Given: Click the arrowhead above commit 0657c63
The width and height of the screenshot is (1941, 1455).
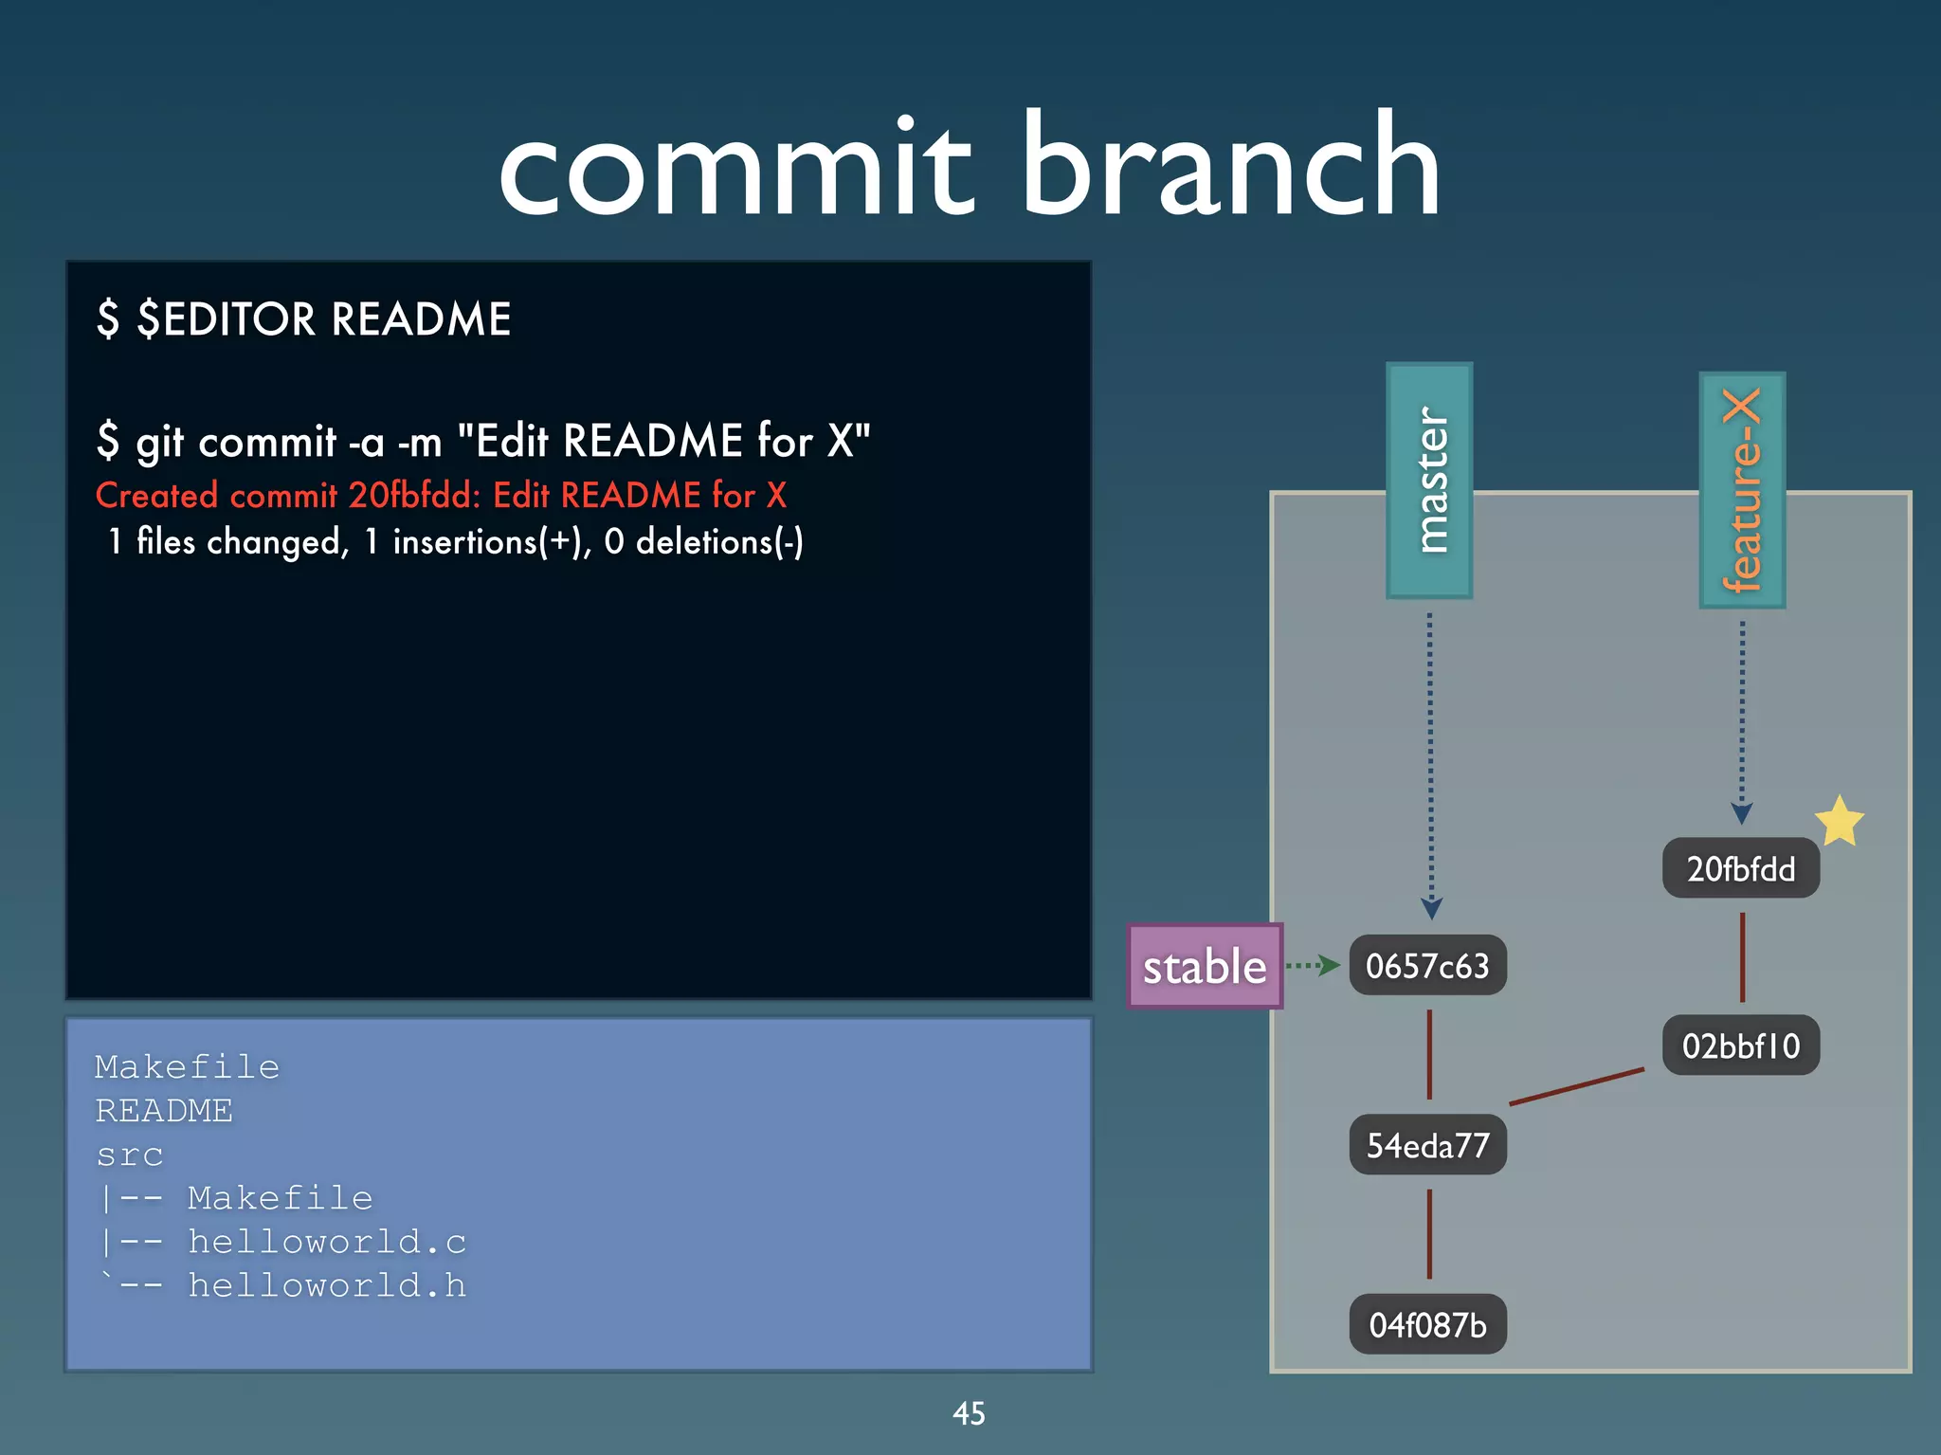Looking at the screenshot, I should tap(1431, 908).
